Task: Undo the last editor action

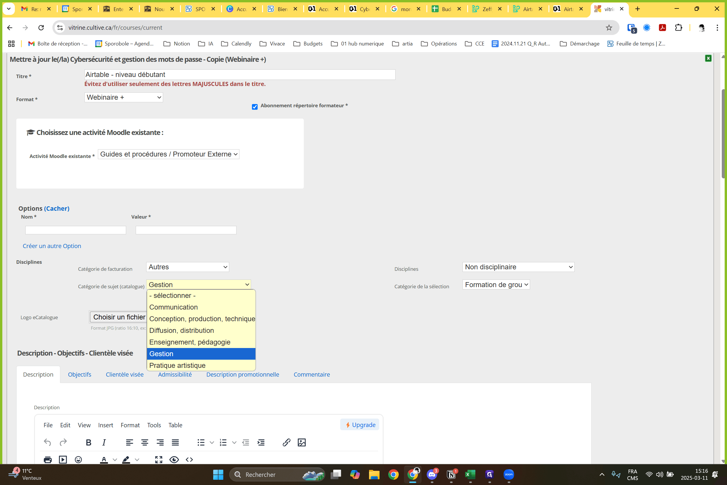Action: (47, 442)
